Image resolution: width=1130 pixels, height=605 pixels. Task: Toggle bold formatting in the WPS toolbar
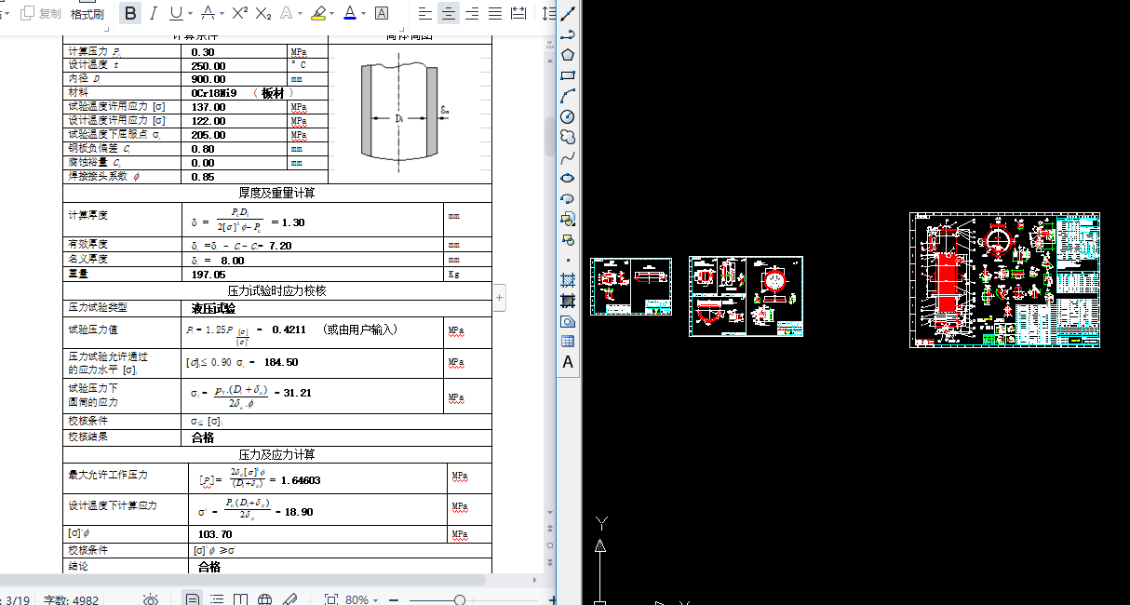click(x=130, y=13)
